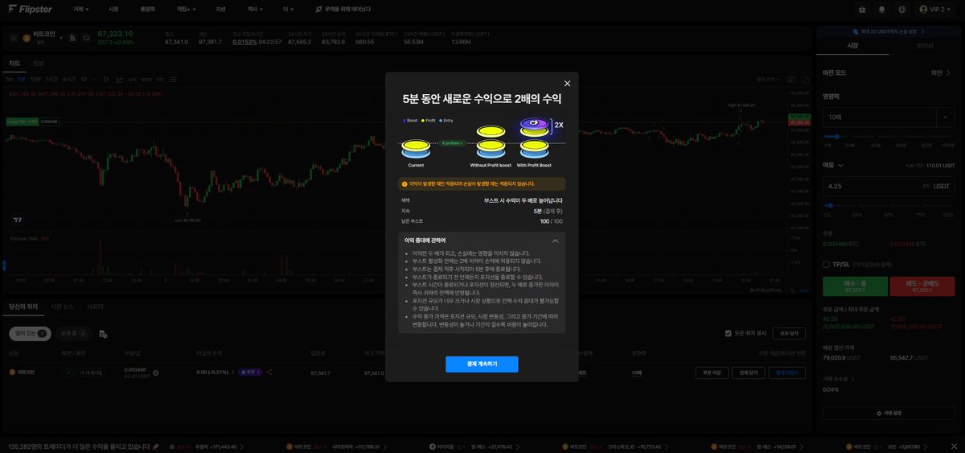This screenshot has width=965, height=453.
Task: Click the red 매도 - 공매도 button
Action: tap(922, 286)
